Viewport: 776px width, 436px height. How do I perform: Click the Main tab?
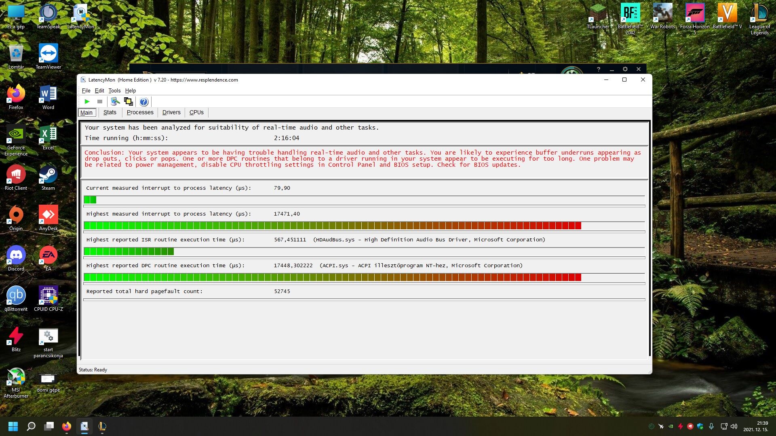86,113
